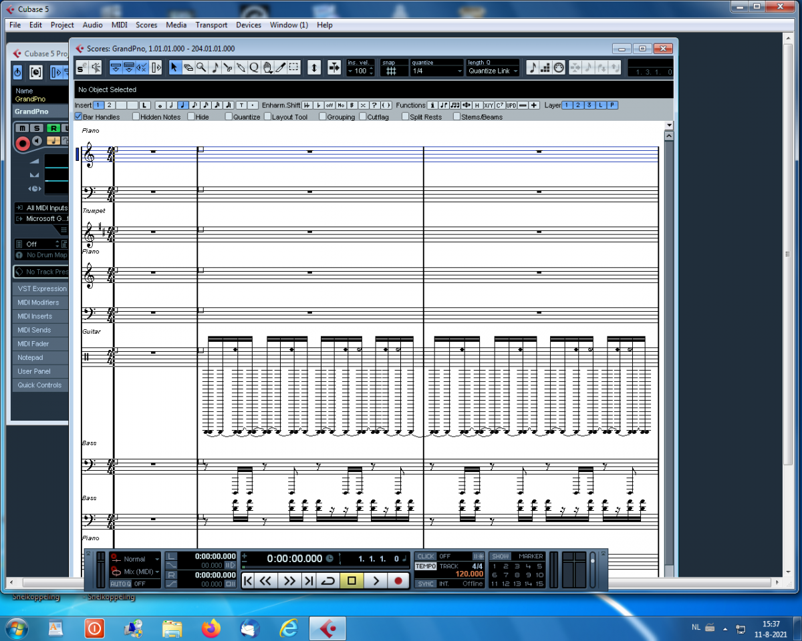The image size is (802, 641).
Task: Toggle the CLICK metronome button
Action: pos(426,556)
